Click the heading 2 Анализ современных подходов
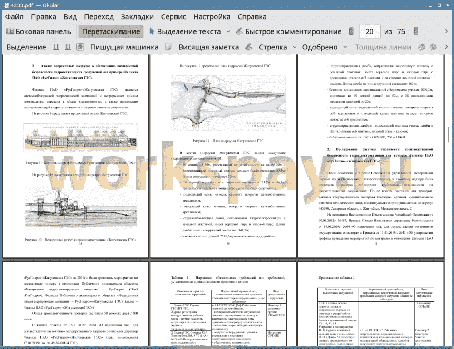The image size is (454, 349). [x=84, y=72]
